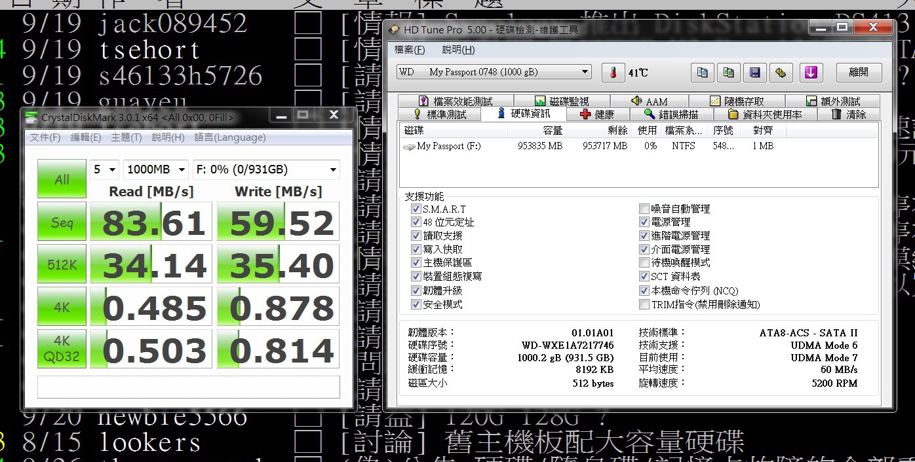Open the 檔案(F) menu in HD Tune
This screenshot has height=462, width=915.
pyautogui.click(x=410, y=50)
